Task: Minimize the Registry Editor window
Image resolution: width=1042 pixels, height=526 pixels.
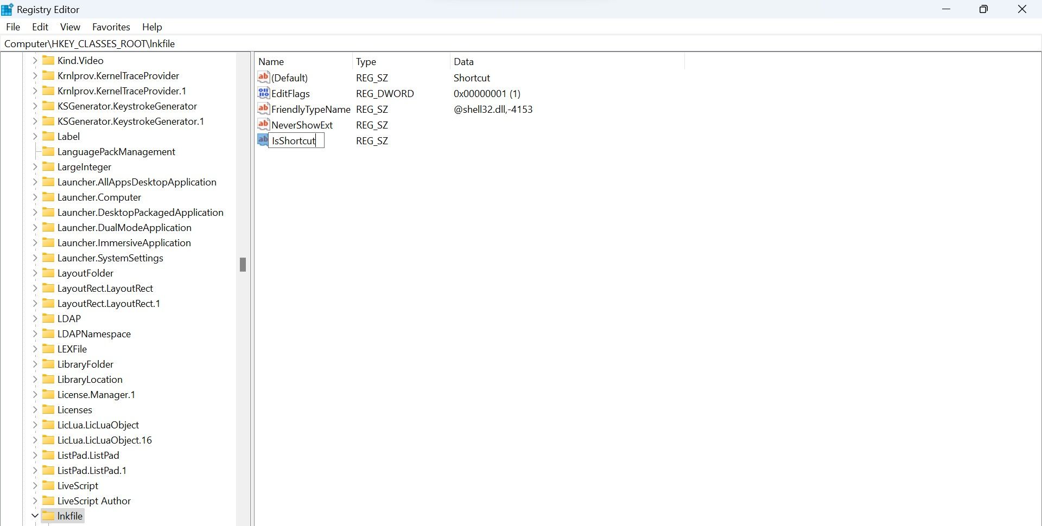Action: tap(946, 9)
